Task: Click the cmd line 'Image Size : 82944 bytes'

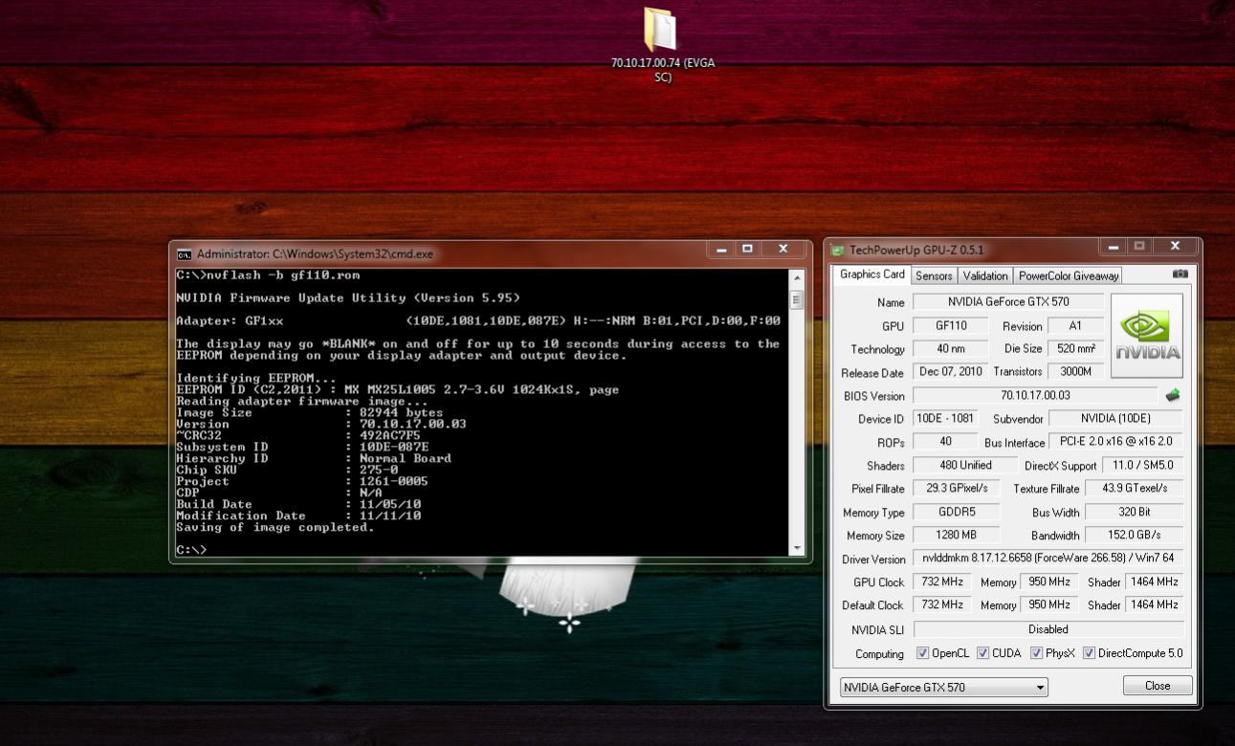Action: pyautogui.click(x=310, y=412)
